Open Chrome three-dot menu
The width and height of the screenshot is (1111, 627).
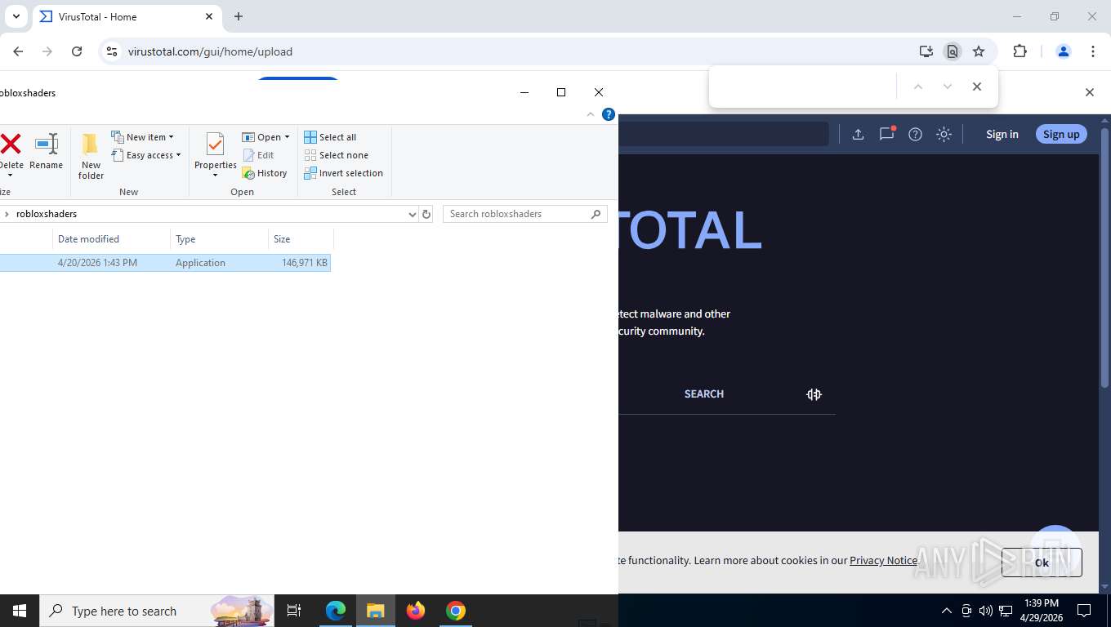[1093, 51]
